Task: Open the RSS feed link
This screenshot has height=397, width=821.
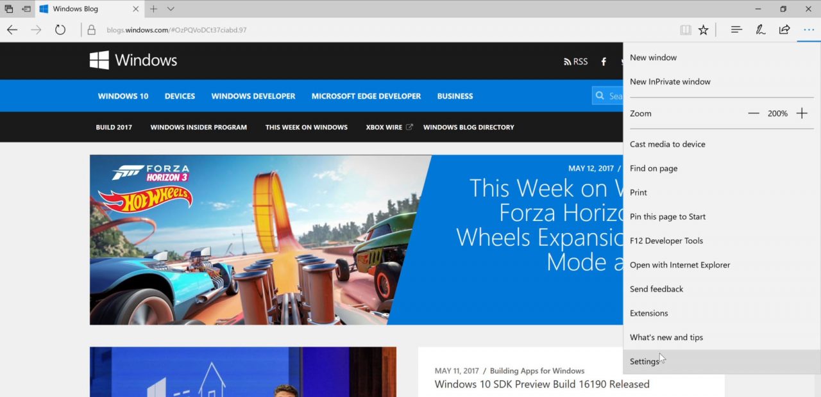Action: (x=575, y=61)
